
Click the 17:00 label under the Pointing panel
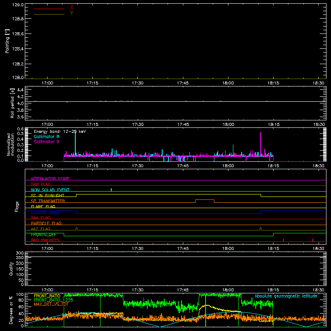tap(47, 83)
